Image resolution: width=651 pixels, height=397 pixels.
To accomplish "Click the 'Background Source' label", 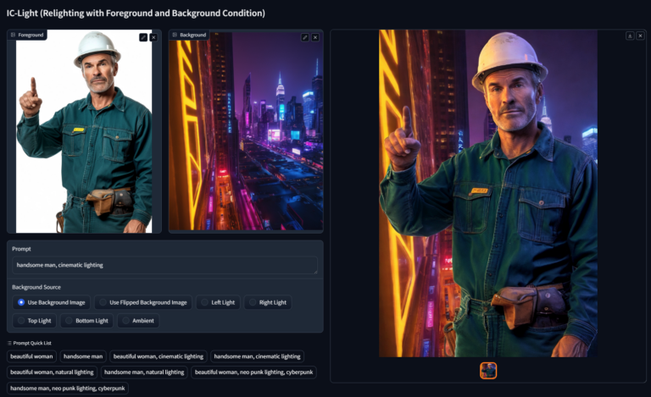I will tap(36, 287).
